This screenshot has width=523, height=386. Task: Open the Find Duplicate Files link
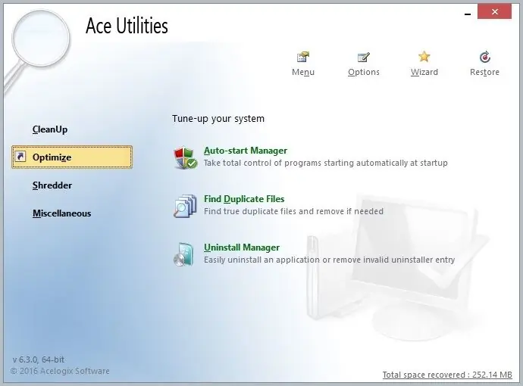coord(244,199)
